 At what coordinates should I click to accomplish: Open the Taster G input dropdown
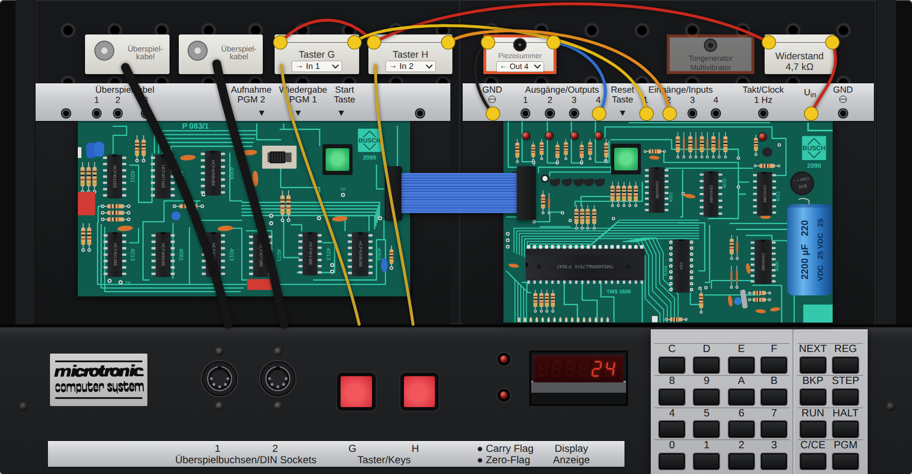(x=317, y=66)
